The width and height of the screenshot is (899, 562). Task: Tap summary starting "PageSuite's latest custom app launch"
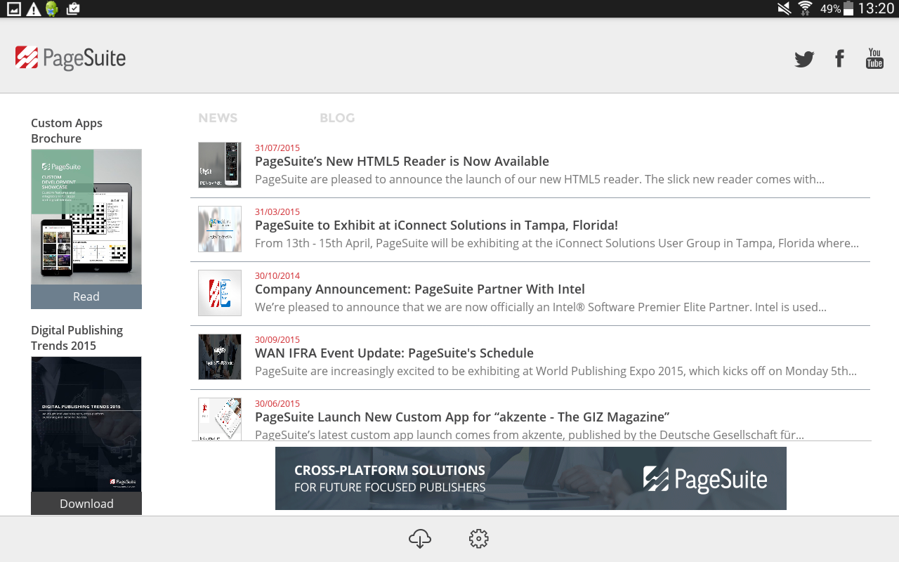pyautogui.click(x=530, y=435)
